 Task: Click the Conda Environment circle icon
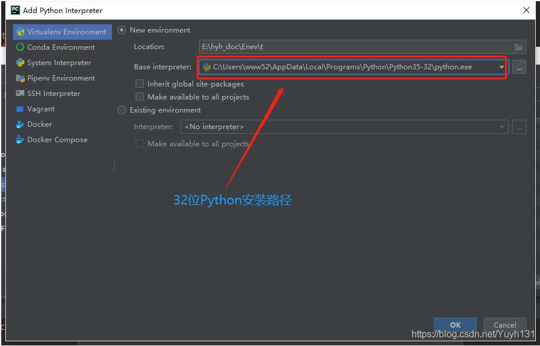click(20, 47)
